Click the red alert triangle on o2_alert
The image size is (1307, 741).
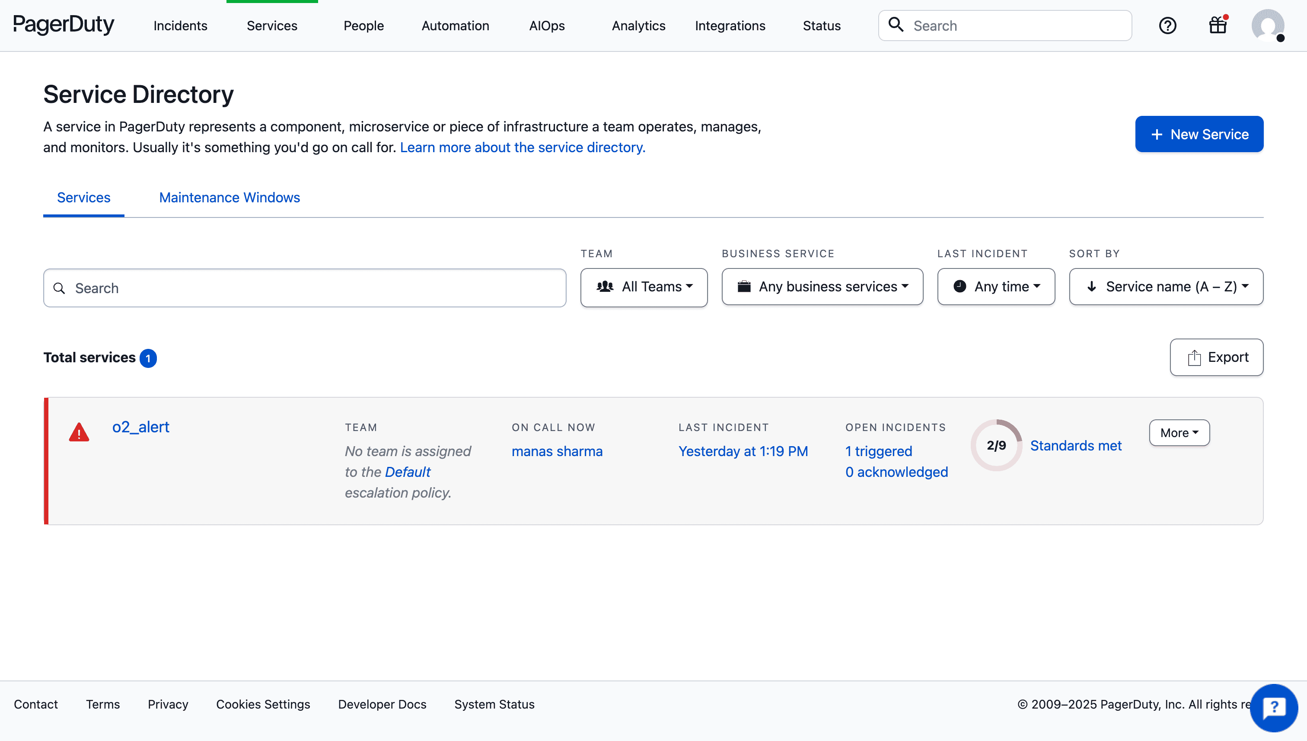79,433
